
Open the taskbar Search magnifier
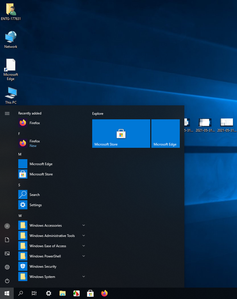(x=21, y=293)
